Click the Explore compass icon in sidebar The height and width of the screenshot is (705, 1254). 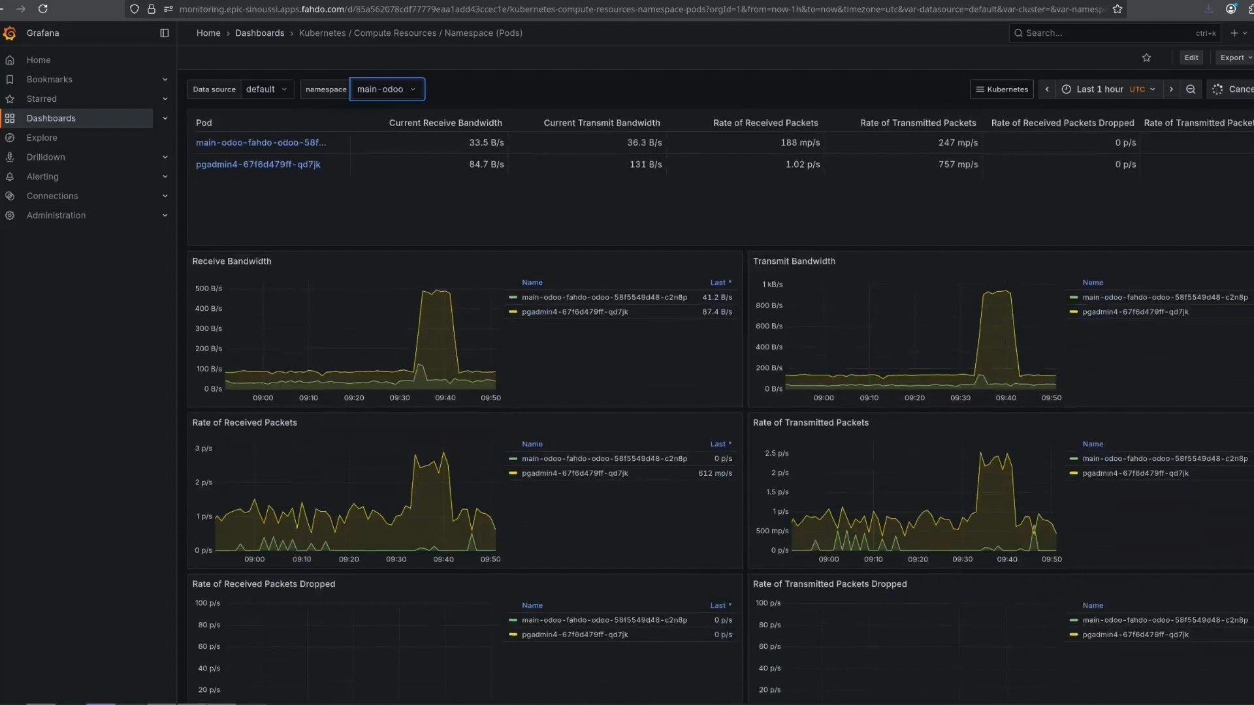[x=10, y=138]
